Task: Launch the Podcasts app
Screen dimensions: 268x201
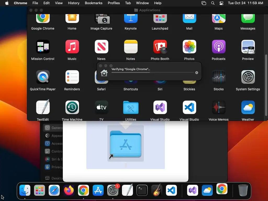Action: [219, 47]
